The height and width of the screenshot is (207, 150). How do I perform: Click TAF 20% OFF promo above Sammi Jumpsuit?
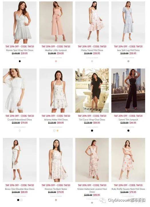click(128, 116)
